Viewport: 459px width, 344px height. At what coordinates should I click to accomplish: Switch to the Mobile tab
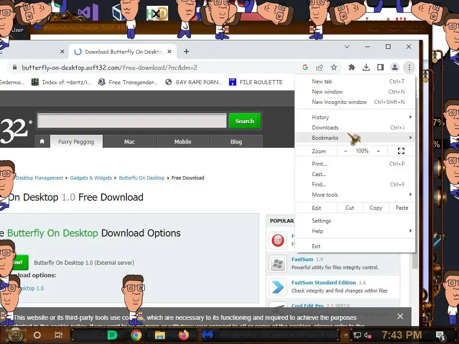point(183,142)
